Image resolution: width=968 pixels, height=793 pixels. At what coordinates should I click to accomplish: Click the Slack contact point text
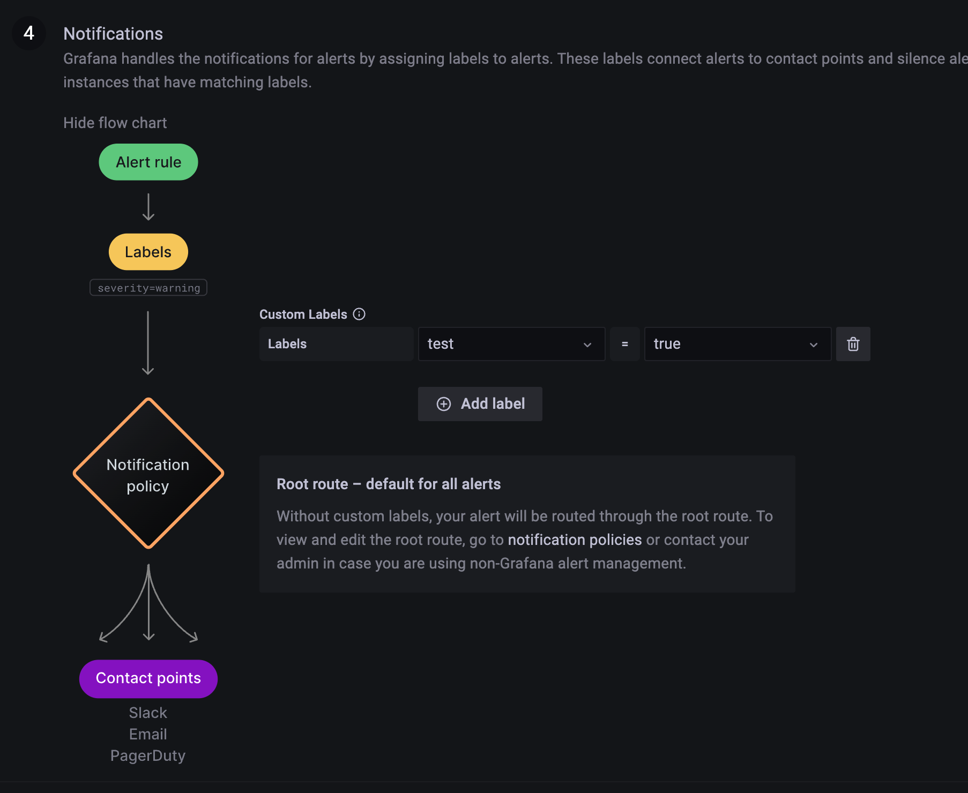click(x=148, y=713)
